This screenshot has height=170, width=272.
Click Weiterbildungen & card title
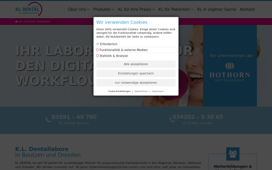(233, 166)
